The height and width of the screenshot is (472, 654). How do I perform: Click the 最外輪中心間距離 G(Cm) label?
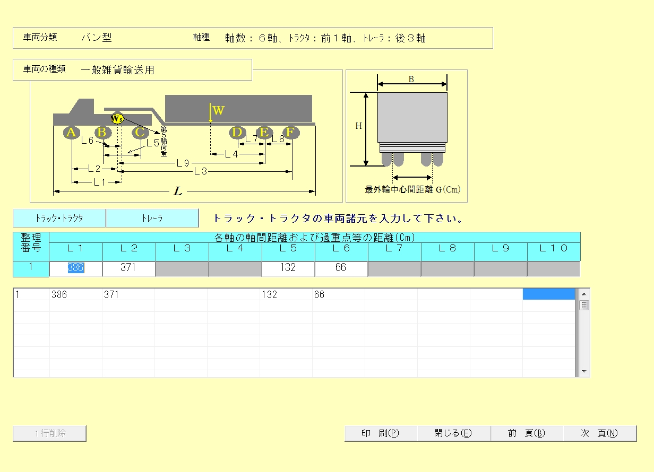pyautogui.click(x=412, y=189)
